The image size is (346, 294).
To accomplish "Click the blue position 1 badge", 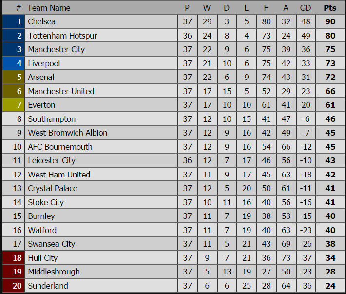I will click(x=14, y=21).
